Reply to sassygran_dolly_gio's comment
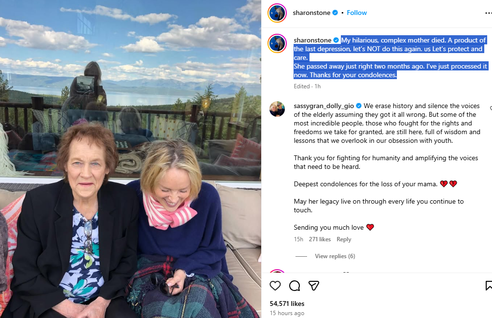 pos(344,239)
